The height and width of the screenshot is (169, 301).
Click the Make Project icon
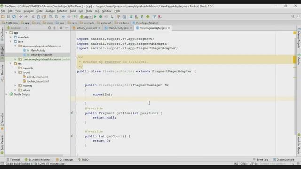(75, 17)
